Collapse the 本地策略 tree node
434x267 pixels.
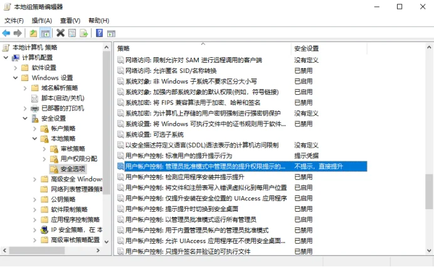[x=34, y=139]
